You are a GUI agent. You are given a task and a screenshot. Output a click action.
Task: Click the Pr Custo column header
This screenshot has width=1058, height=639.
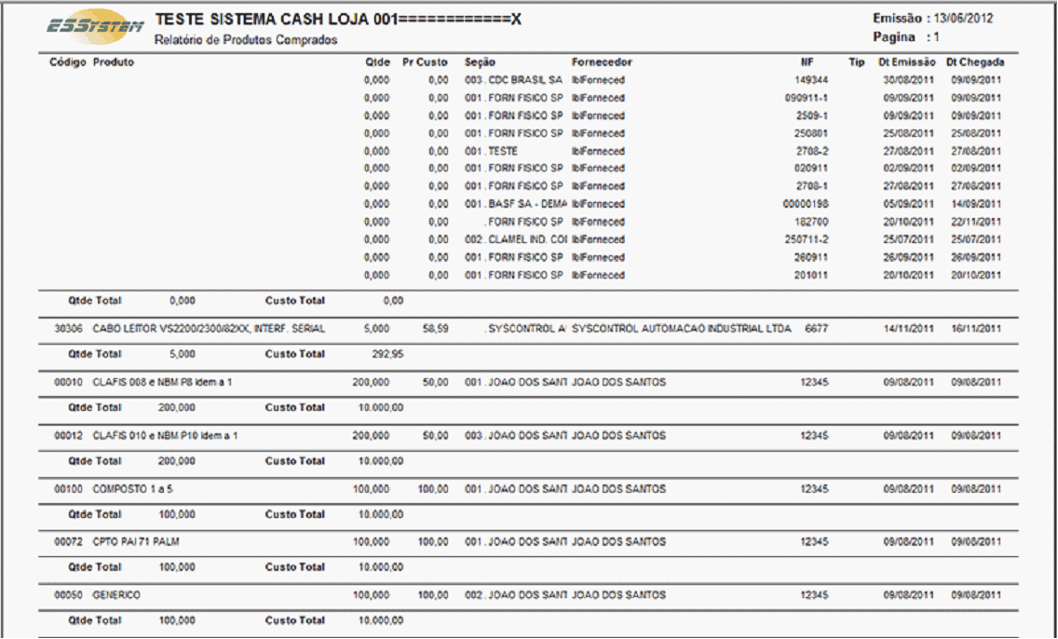(x=426, y=62)
